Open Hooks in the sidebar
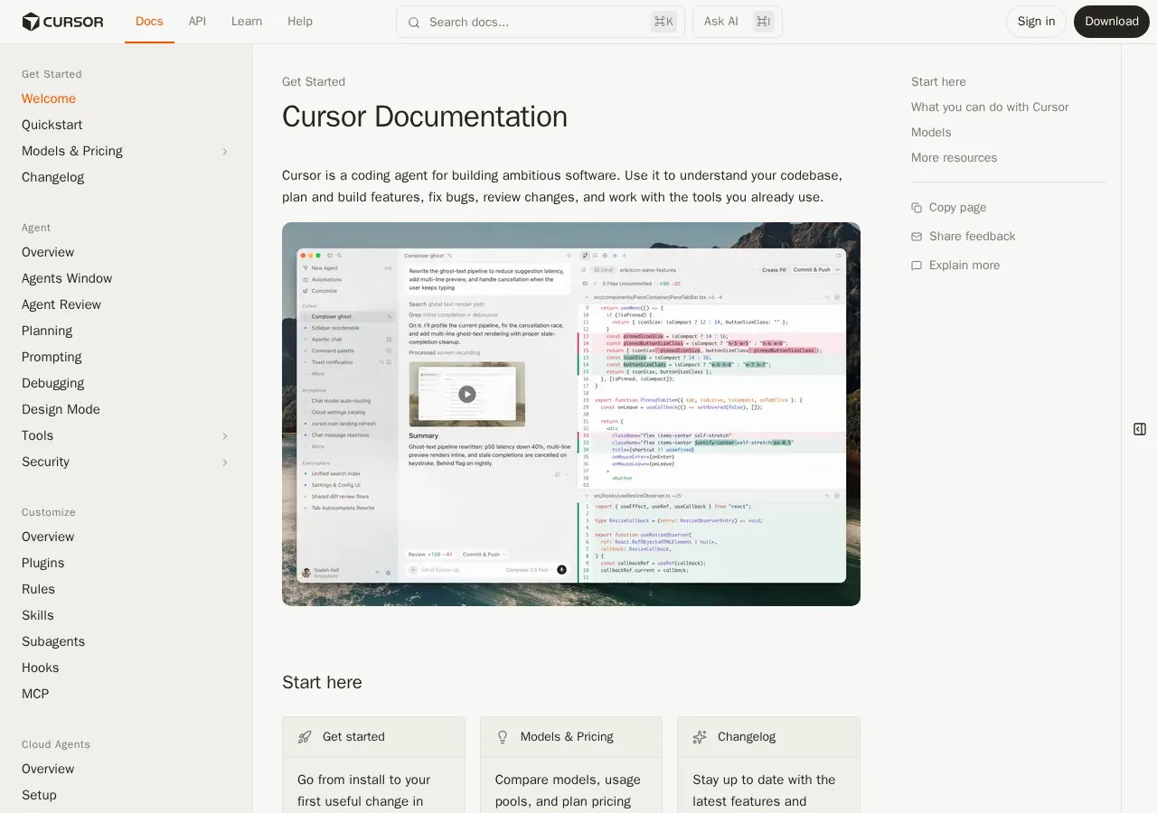This screenshot has height=813, width=1157. (41, 668)
